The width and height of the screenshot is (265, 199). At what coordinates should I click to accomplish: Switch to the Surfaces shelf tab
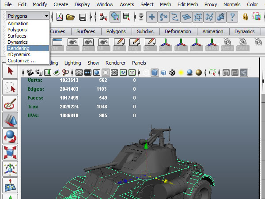pyautogui.click(x=86, y=31)
